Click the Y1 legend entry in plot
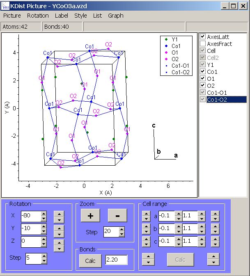Image resolution: width=250 pixels, height=276 pixels. (x=172, y=39)
